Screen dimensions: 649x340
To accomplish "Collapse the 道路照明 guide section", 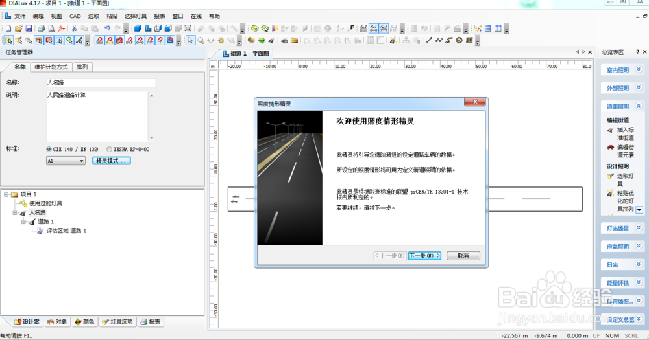I will coord(639,106).
